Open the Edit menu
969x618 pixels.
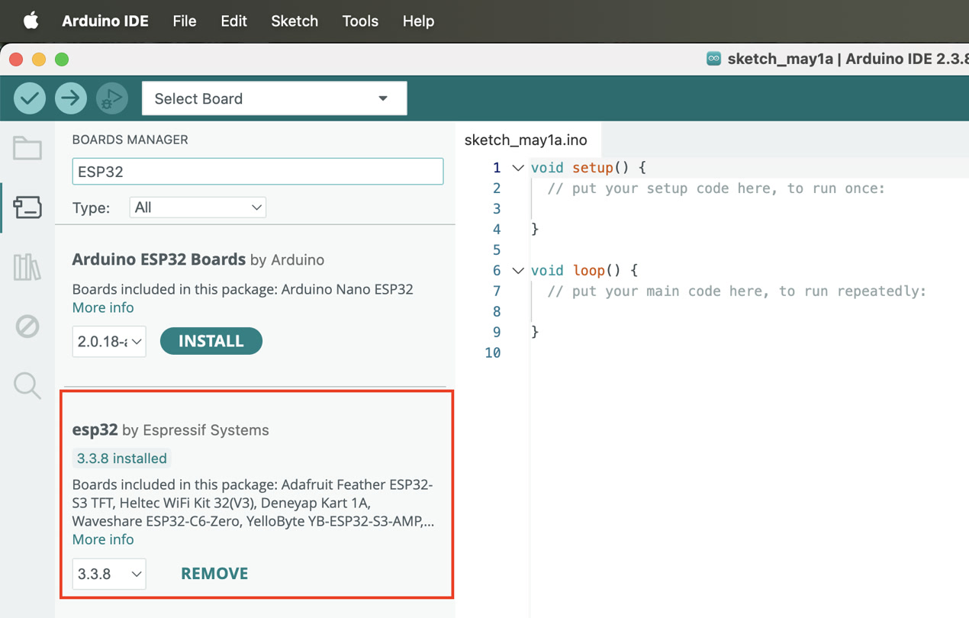pos(233,21)
